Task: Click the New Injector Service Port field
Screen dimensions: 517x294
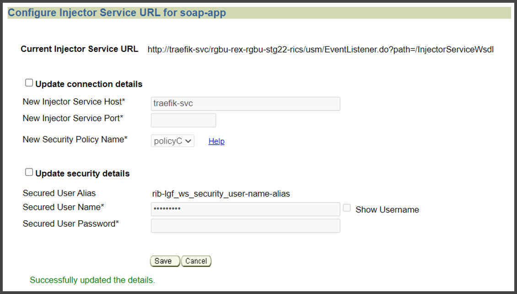Action: coord(183,120)
